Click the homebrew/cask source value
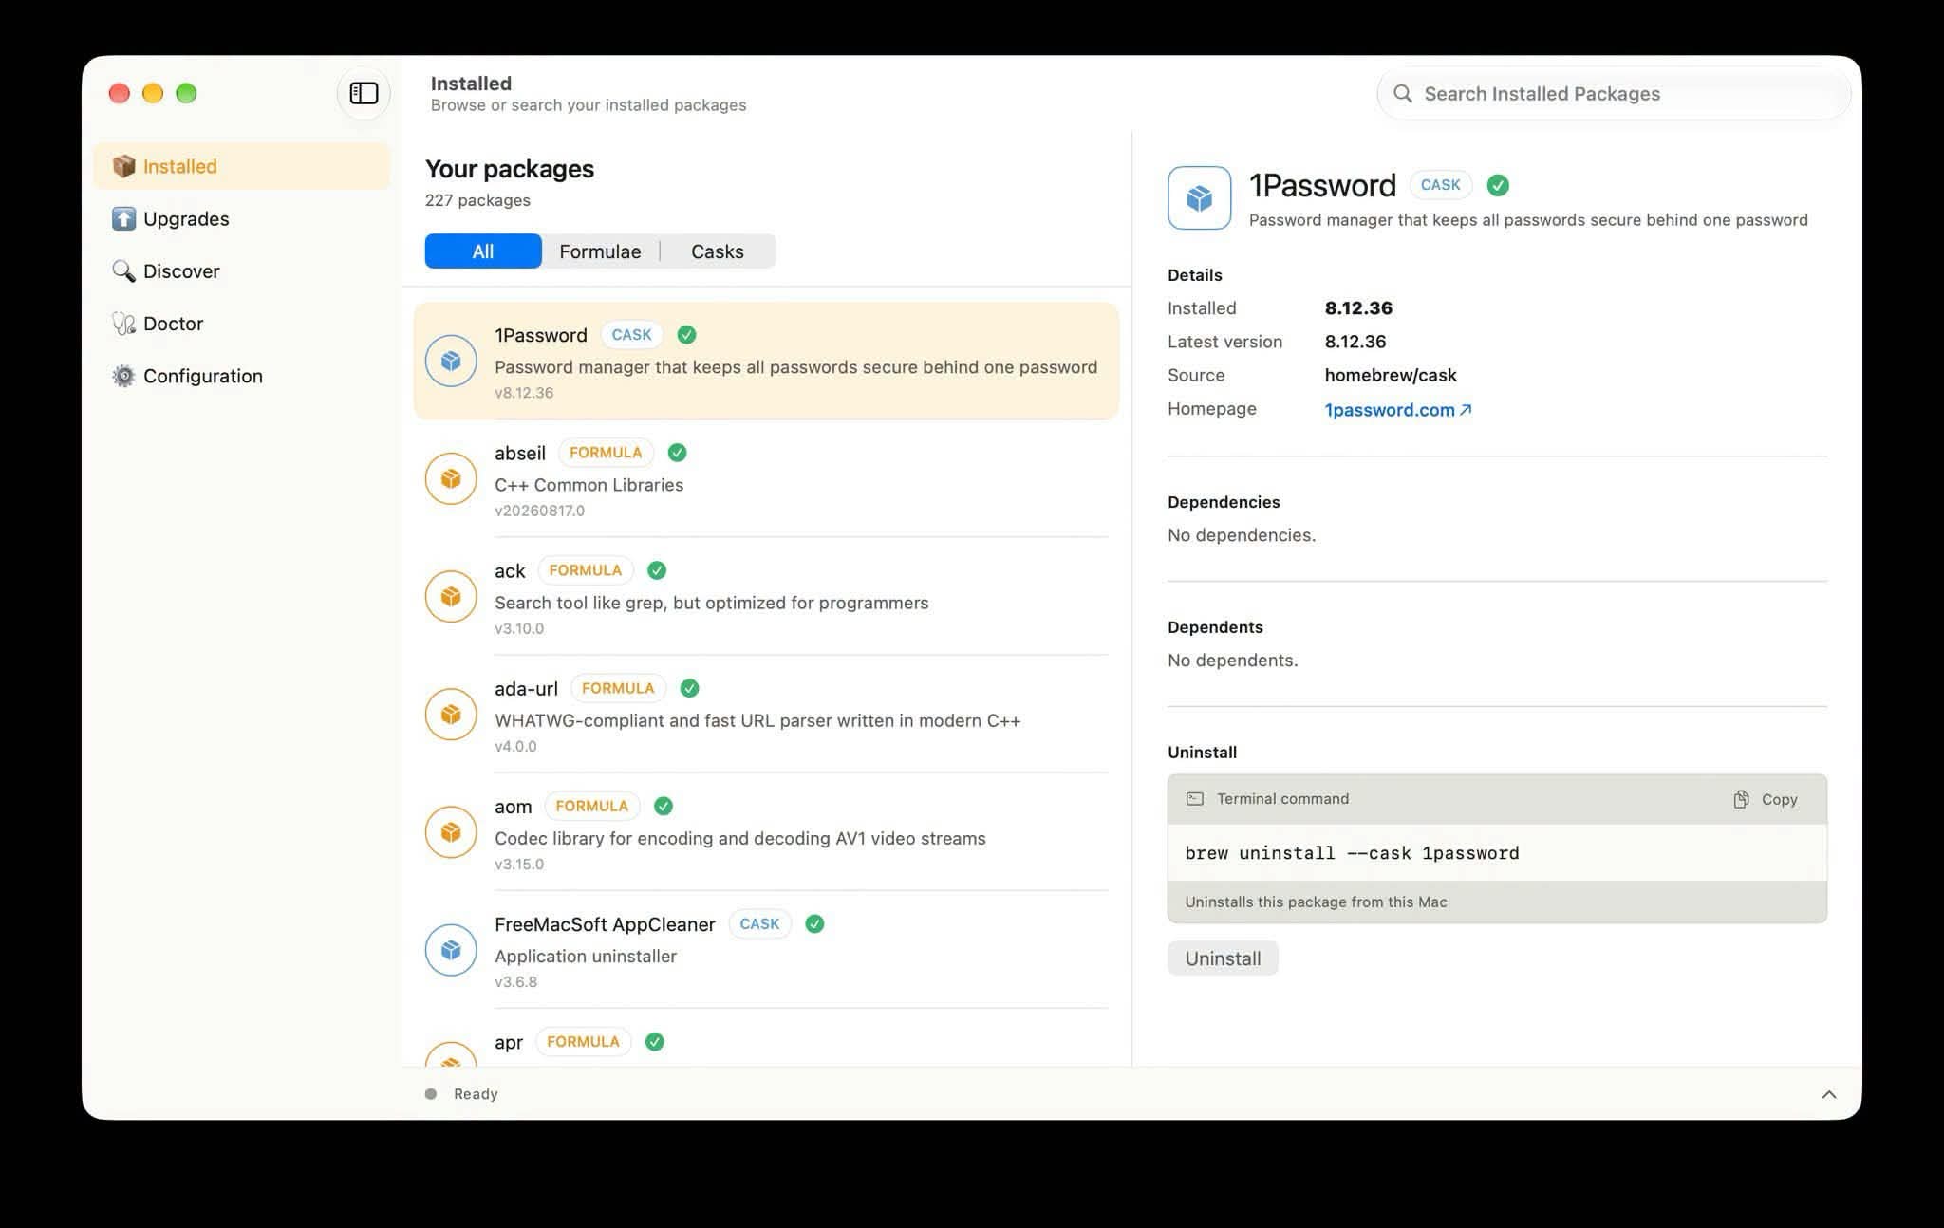Image resolution: width=1944 pixels, height=1228 pixels. (1391, 375)
